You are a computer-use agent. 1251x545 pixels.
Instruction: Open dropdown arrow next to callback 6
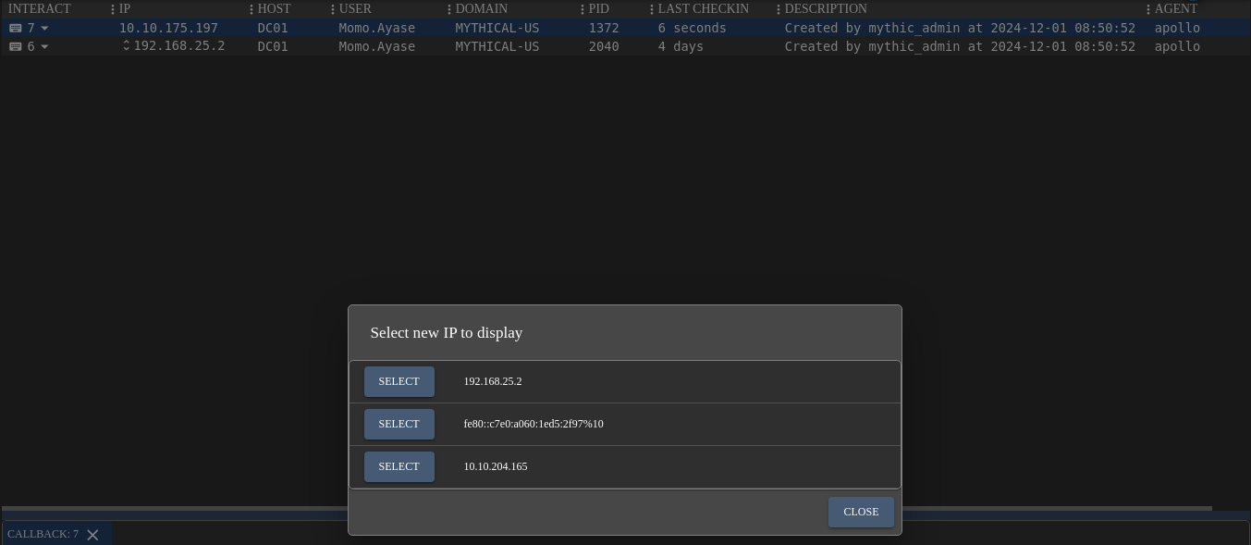(44, 47)
